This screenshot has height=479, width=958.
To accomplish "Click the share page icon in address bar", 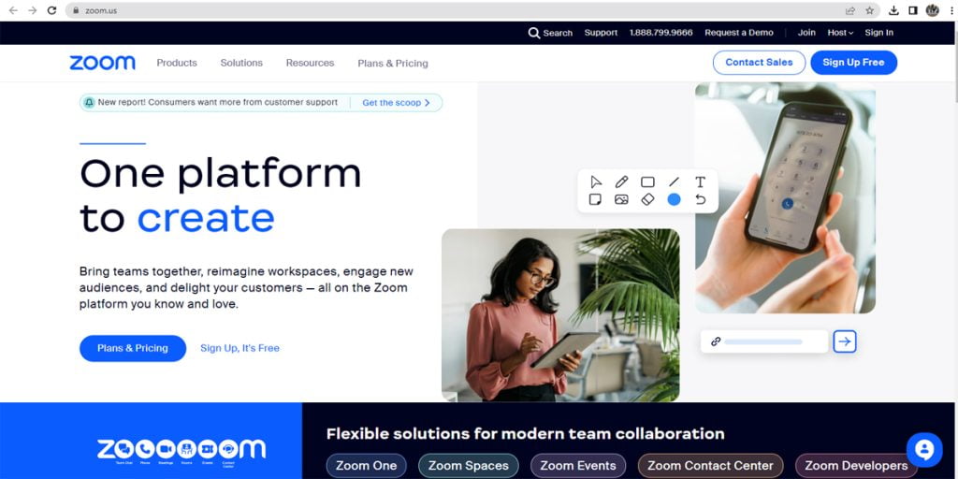I will point(849,10).
